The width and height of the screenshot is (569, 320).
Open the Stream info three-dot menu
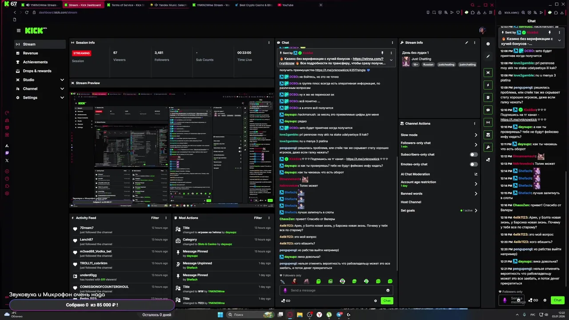(474, 43)
